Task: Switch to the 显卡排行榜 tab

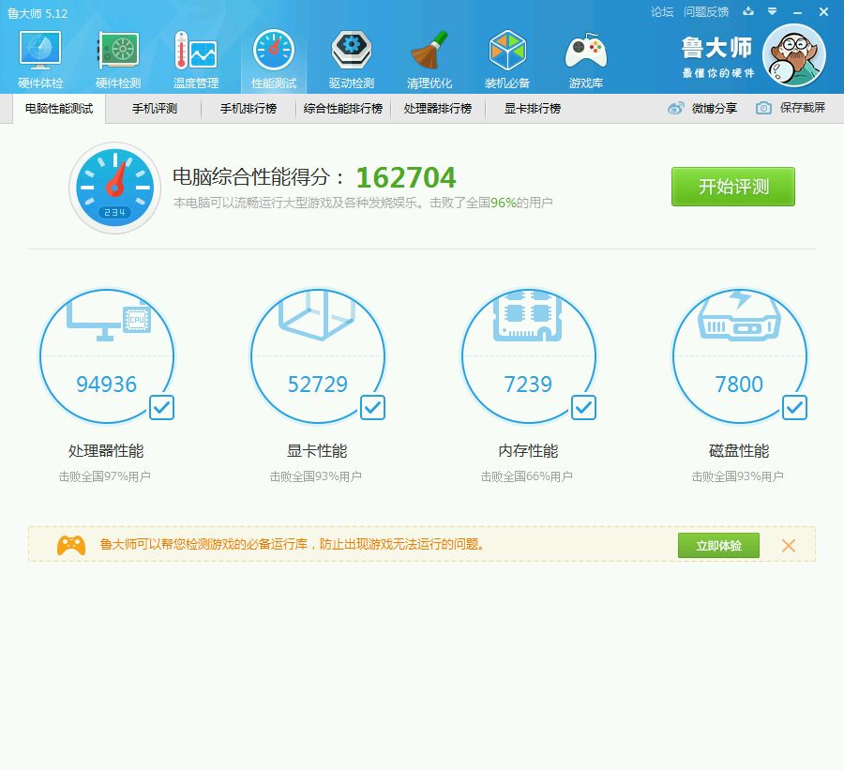Action: 533,109
